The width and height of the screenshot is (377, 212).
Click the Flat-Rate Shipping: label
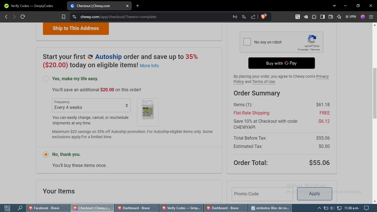click(252, 113)
